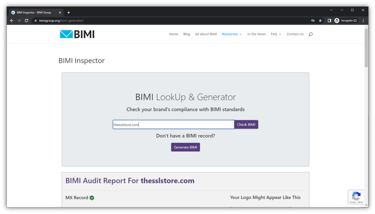Screen dimensions: 375x214
Task: Open the Blog menu item
Action: pos(186,34)
